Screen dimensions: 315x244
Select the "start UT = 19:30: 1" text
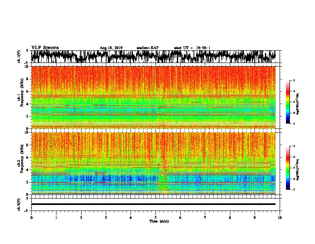pyautogui.click(x=192, y=48)
